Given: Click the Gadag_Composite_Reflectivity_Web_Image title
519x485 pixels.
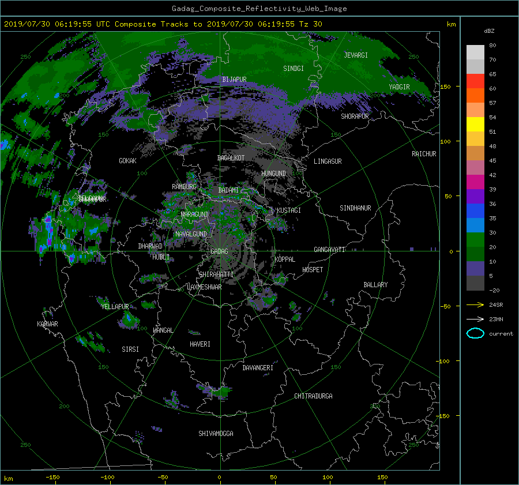Looking at the screenshot, I should [259, 9].
